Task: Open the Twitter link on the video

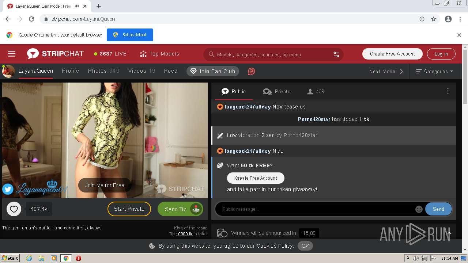Action: tap(8, 189)
